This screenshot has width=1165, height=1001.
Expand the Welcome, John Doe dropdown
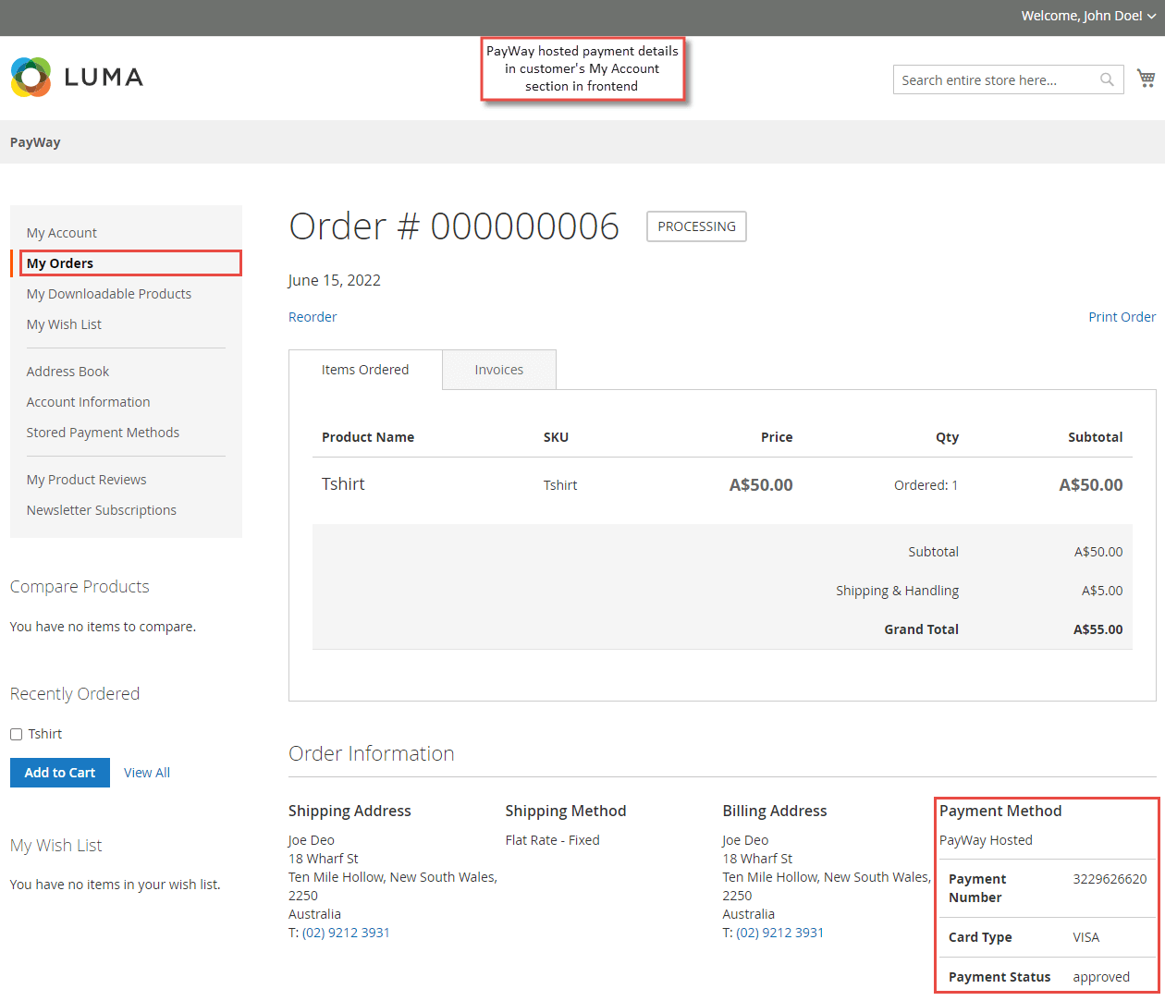click(x=1087, y=16)
